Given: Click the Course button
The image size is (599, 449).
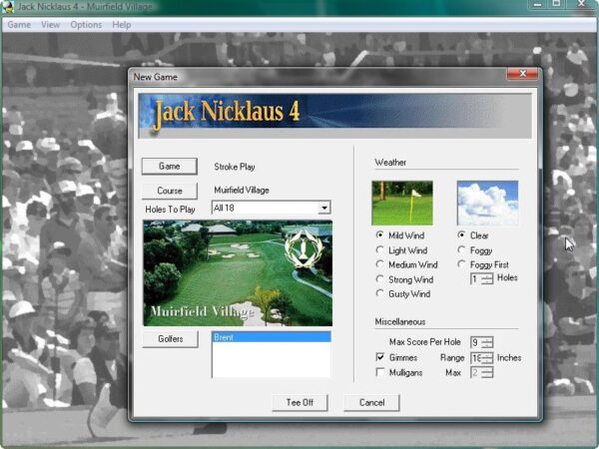Looking at the screenshot, I should pos(169,190).
